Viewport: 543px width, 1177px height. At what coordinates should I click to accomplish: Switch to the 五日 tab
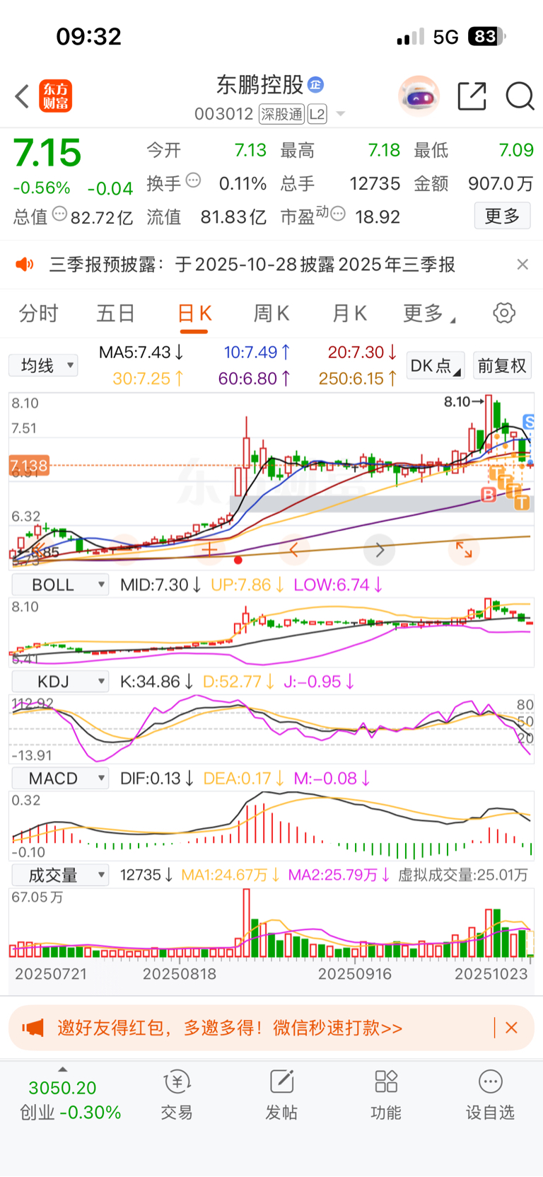pyautogui.click(x=116, y=314)
